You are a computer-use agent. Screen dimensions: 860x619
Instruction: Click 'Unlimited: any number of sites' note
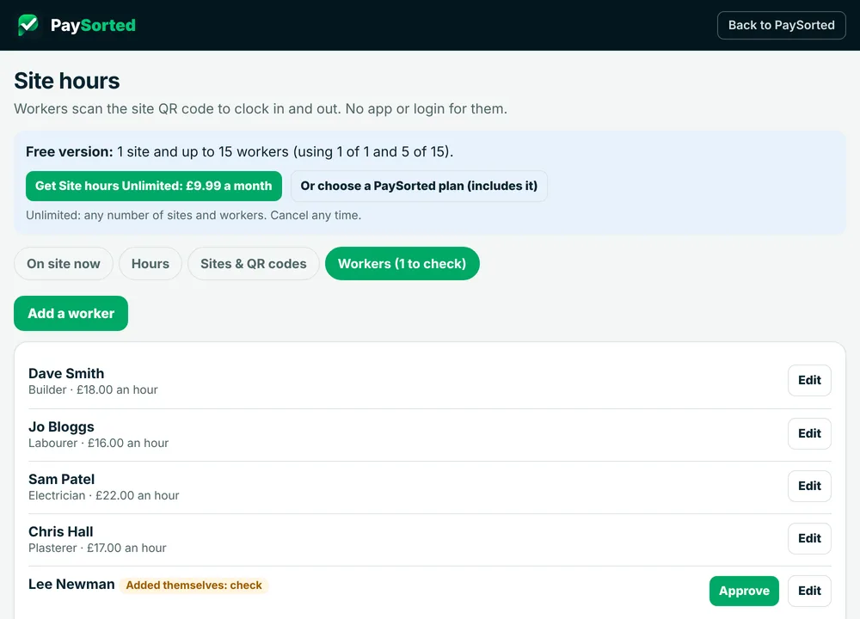[193, 216]
